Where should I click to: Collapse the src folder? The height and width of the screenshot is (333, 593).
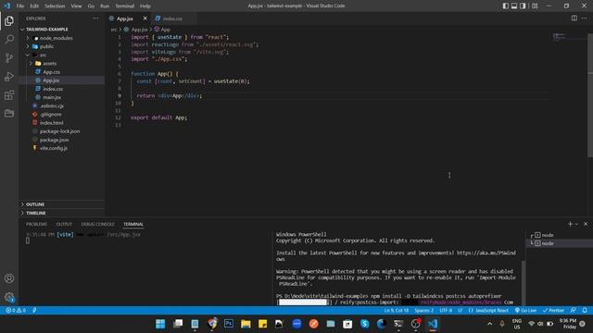coord(62,55)
